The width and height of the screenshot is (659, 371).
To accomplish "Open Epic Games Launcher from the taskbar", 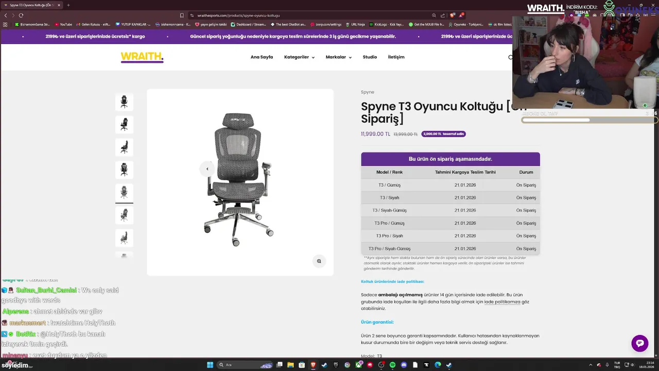I will [336, 365].
